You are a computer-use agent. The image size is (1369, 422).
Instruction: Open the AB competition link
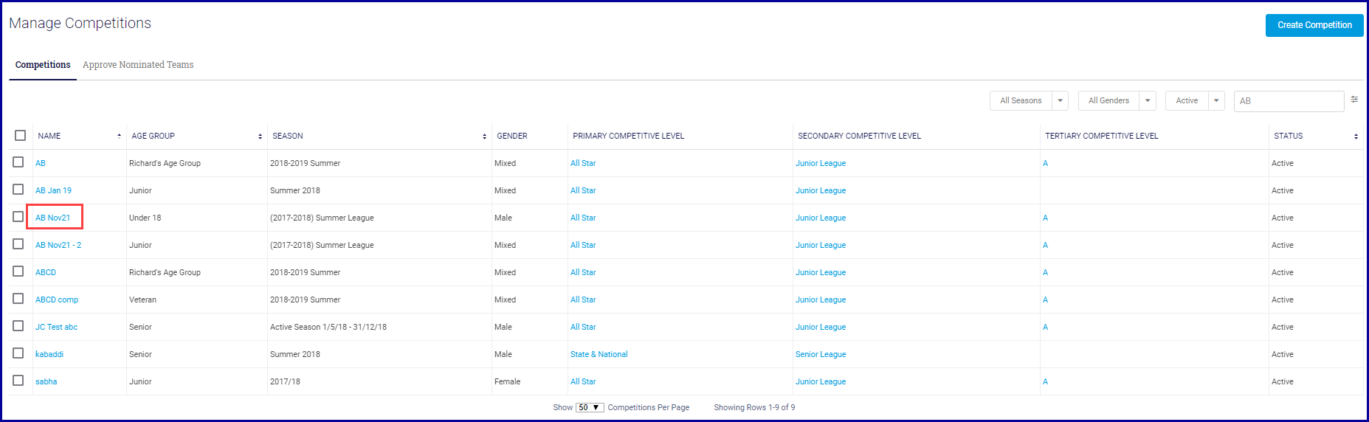point(41,163)
